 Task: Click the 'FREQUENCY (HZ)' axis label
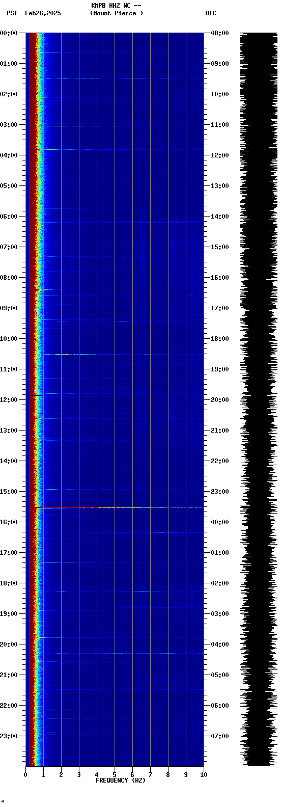(121, 781)
